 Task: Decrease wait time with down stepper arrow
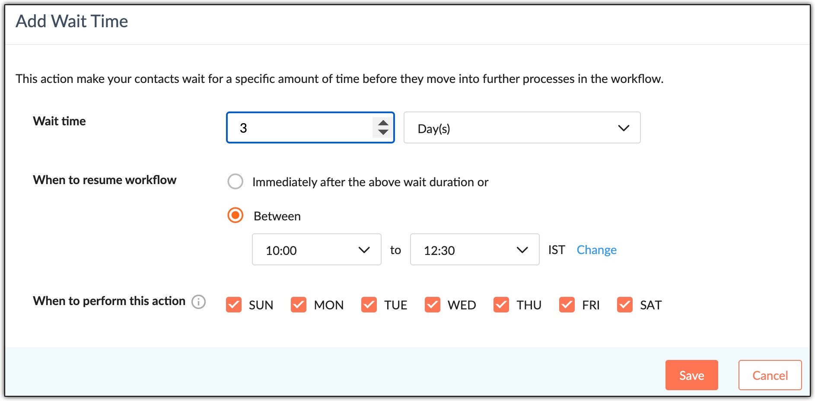[383, 132]
